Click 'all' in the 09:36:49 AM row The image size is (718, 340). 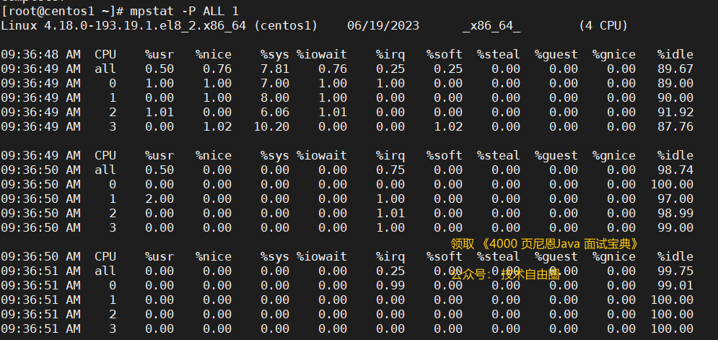point(105,69)
